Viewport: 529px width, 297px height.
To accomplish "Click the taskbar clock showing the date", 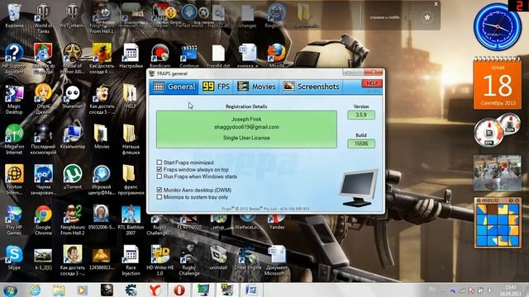I will pos(511,290).
